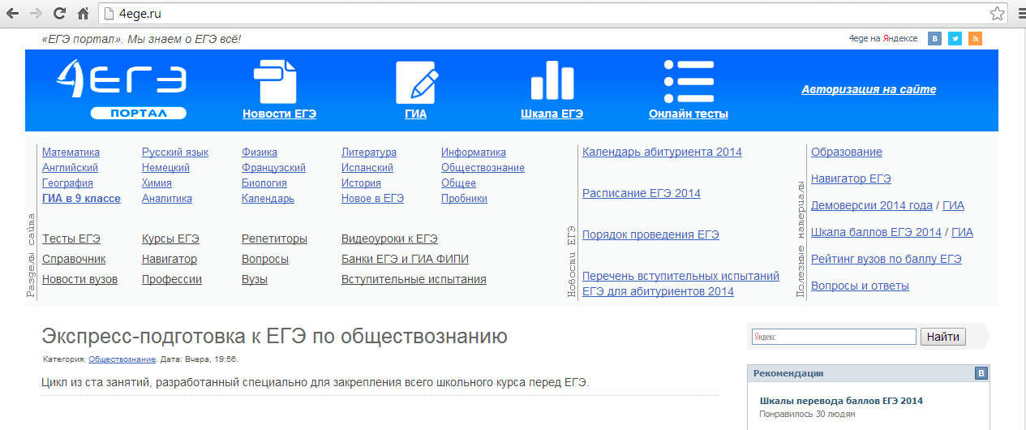Open Шкалы перевода баллов ЕГЭ 2014
Image resolution: width=1026 pixels, height=430 pixels.
tap(841, 401)
